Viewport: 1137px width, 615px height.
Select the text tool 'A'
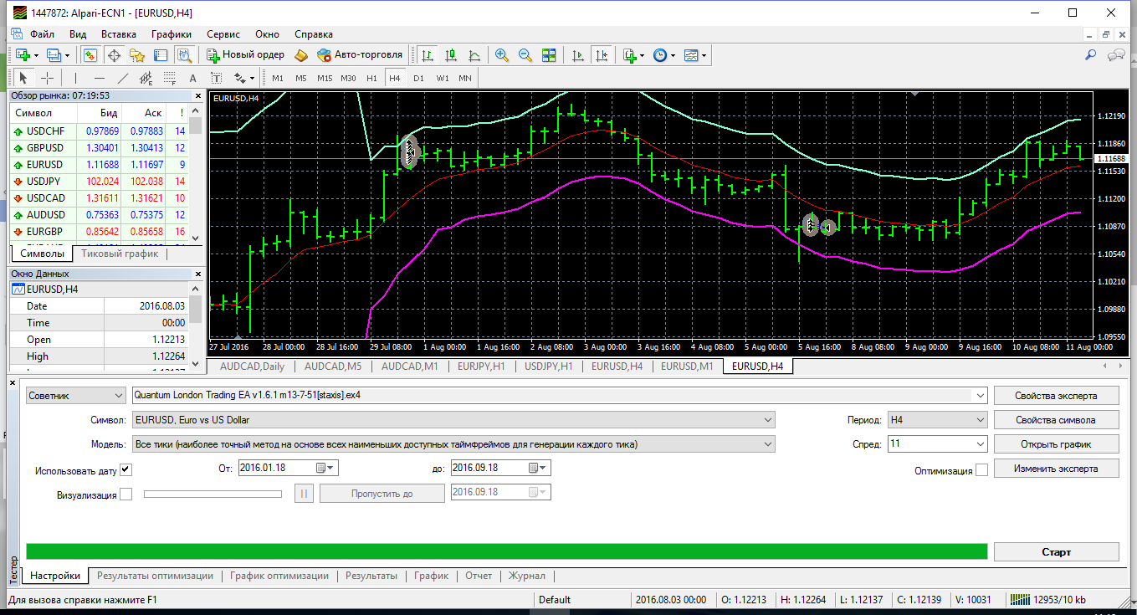coord(193,78)
